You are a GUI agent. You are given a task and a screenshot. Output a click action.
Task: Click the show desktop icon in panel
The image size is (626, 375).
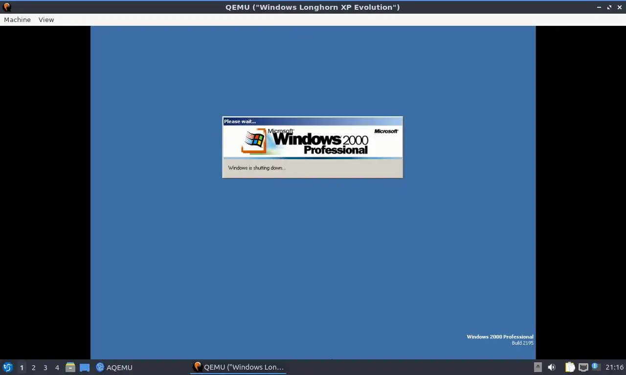[x=85, y=367]
